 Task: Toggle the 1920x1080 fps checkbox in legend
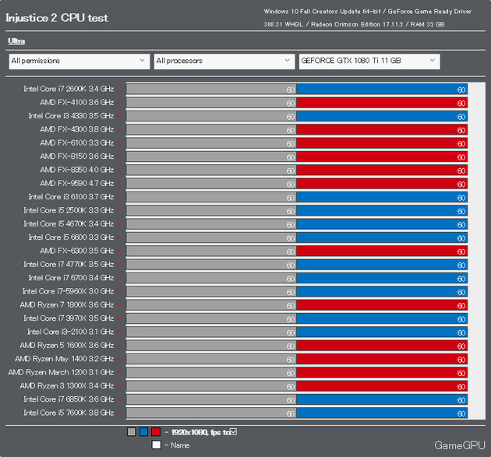pos(234,431)
